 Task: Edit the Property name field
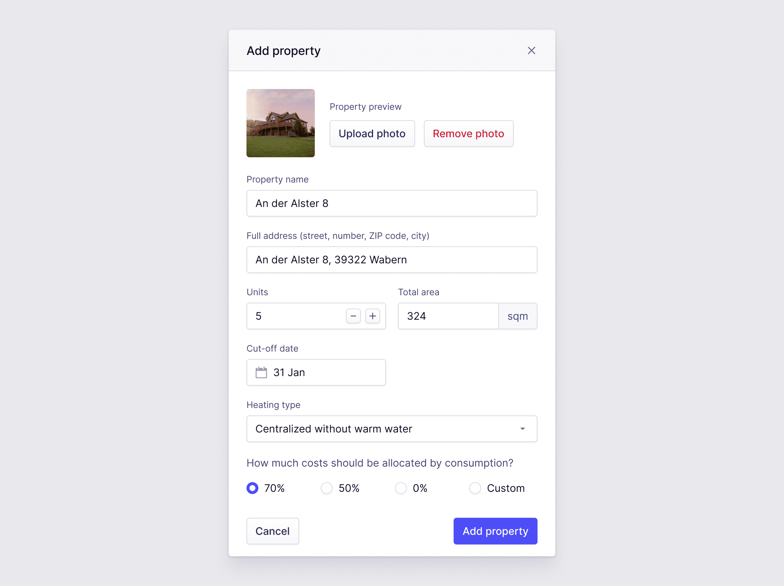click(392, 203)
